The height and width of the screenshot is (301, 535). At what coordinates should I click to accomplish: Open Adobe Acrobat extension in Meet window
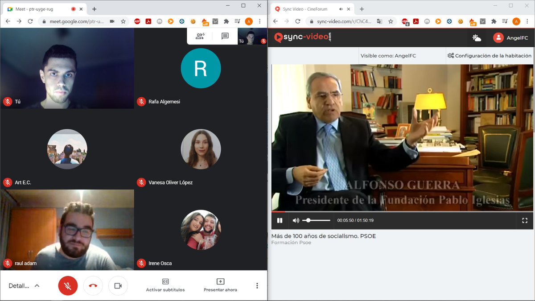coord(148,21)
